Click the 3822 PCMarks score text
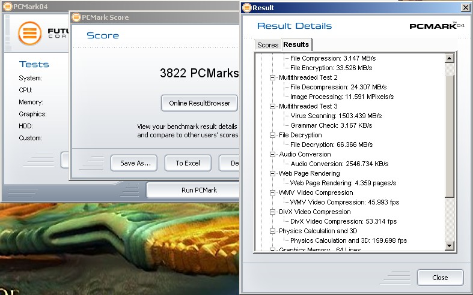Screen dimensions: 473x295 (199, 73)
